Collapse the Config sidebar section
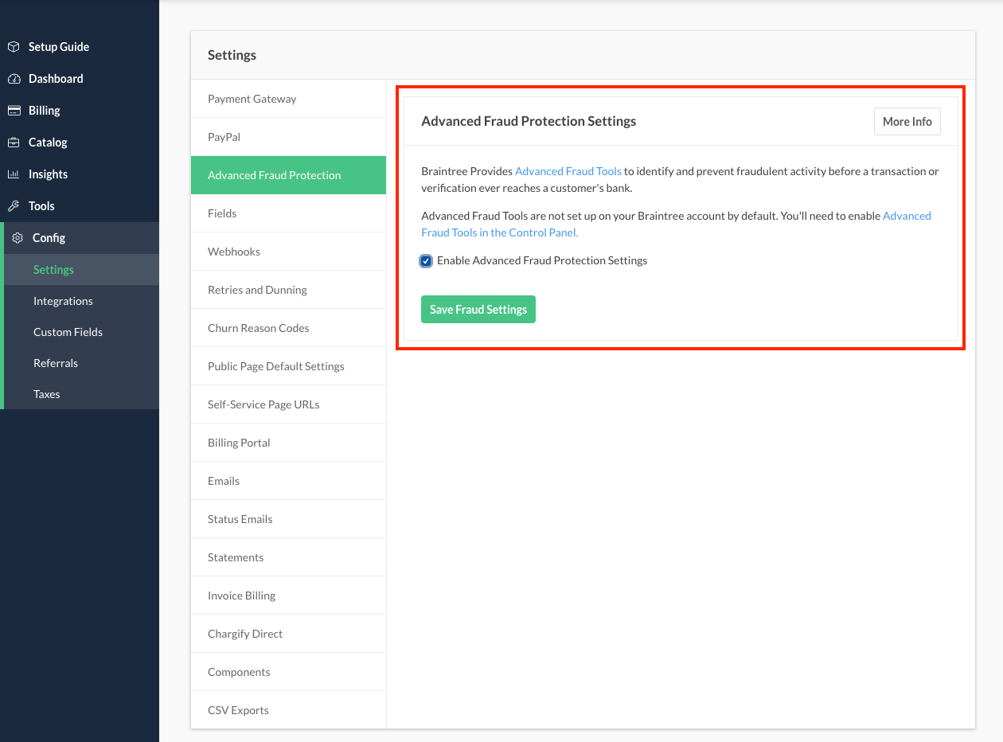This screenshot has width=1003, height=742. point(49,238)
